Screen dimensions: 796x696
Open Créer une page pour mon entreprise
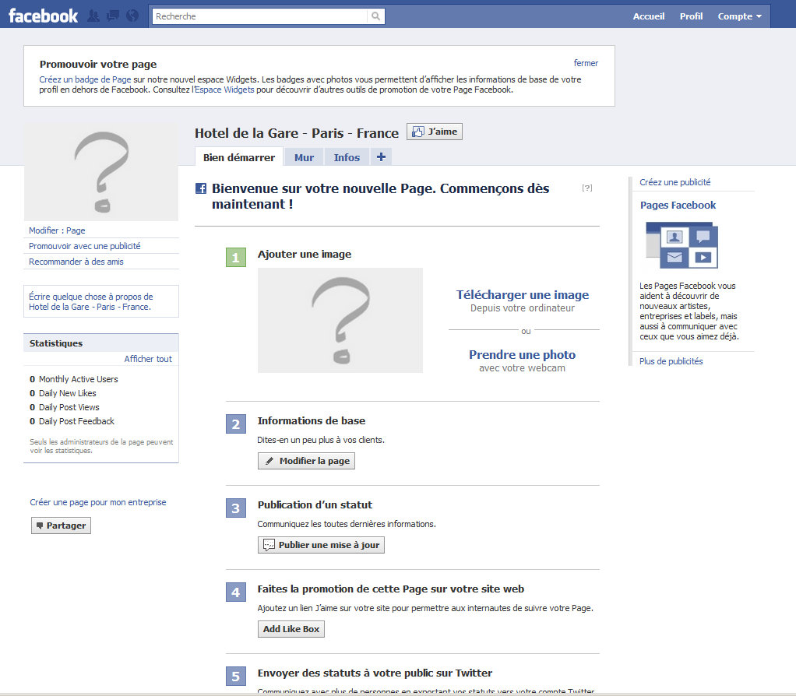point(98,502)
